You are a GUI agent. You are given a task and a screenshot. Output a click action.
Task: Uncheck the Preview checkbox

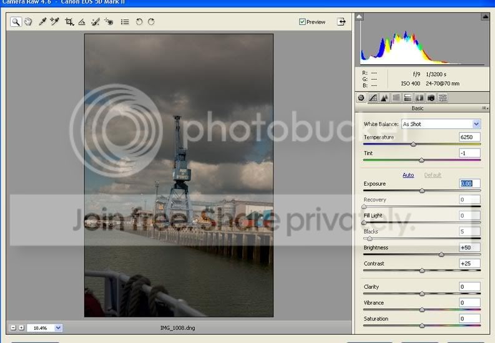click(303, 22)
